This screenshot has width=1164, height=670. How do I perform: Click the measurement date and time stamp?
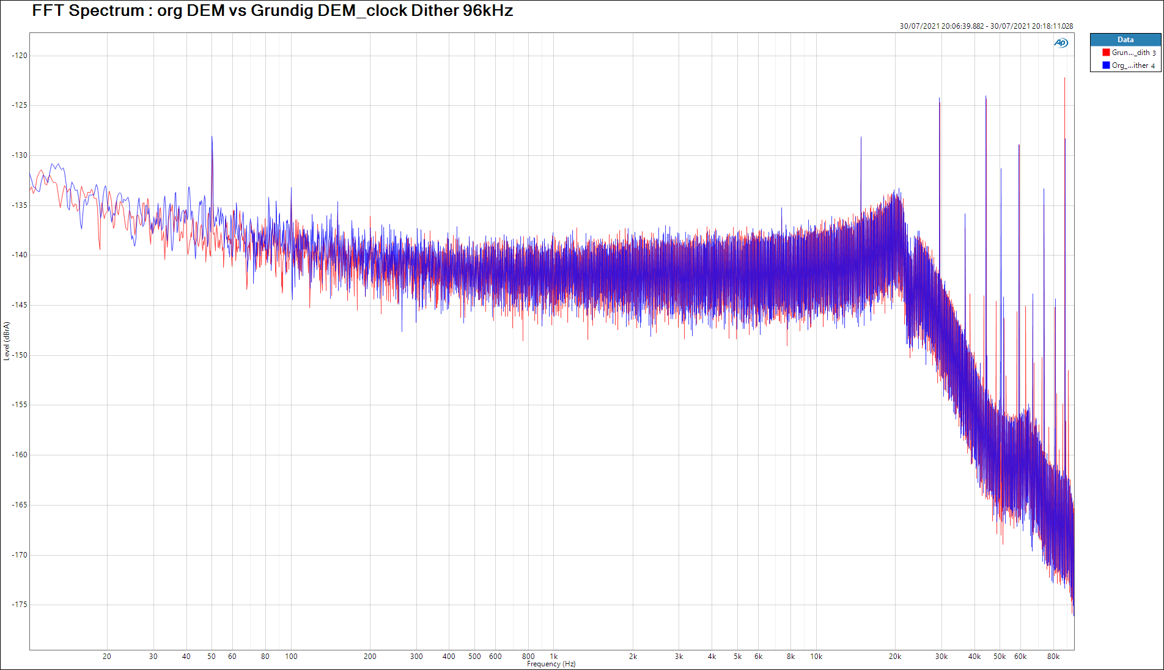click(985, 26)
